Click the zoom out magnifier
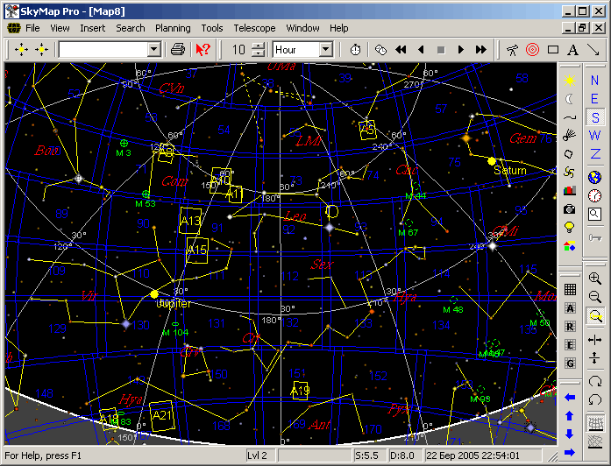This screenshot has height=466, width=611. (x=594, y=297)
